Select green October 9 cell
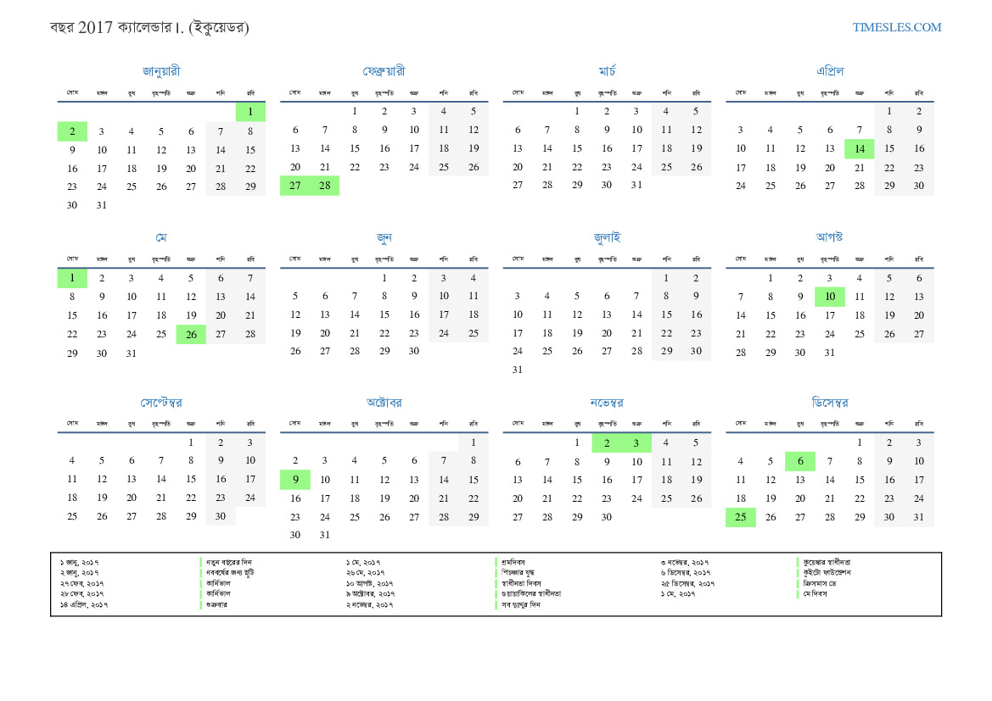Image resolution: width=992 pixels, height=701 pixels. click(x=295, y=480)
